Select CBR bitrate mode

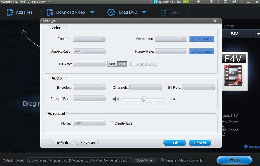(122, 64)
